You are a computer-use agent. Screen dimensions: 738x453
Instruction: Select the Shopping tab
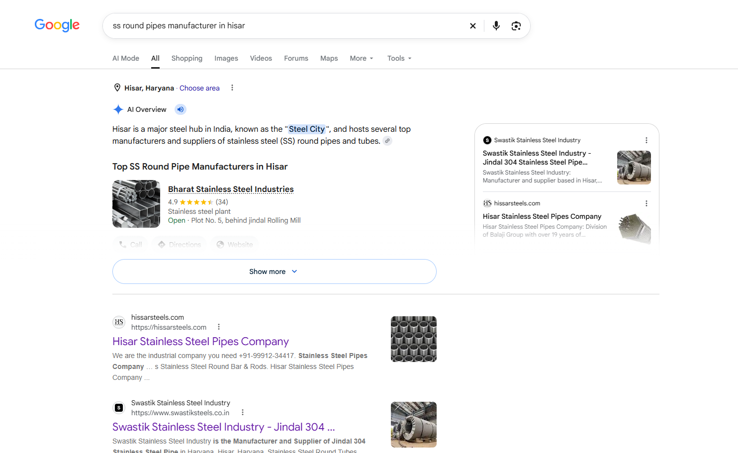coord(187,58)
